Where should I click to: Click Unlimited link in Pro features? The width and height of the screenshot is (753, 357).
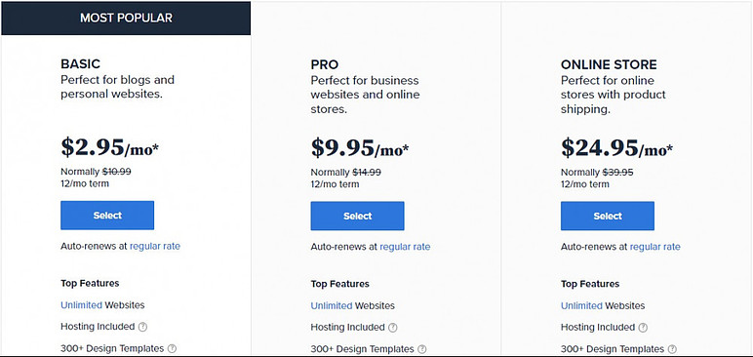[332, 306]
